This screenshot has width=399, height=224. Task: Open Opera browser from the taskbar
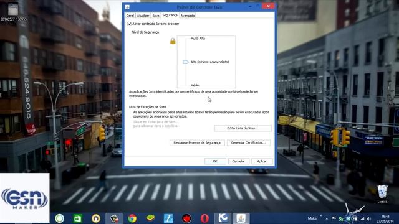(204, 218)
